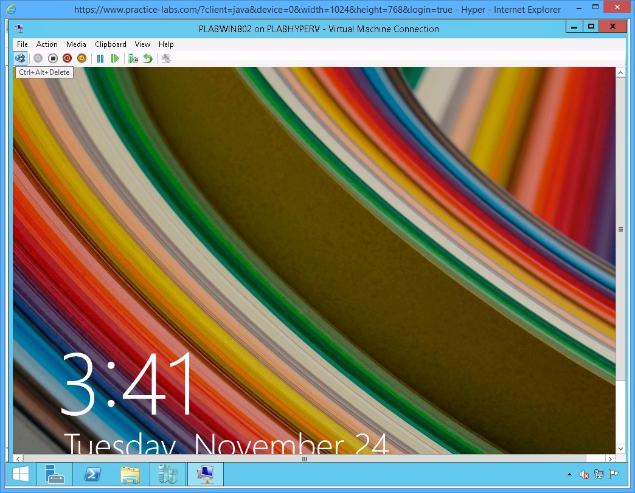The height and width of the screenshot is (493, 635).
Task: Open the Action menu
Action: [47, 44]
